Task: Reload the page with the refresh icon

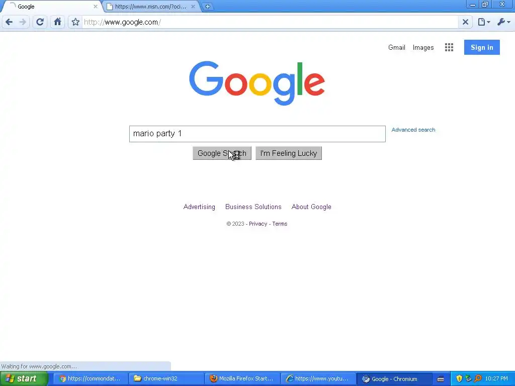Action: pos(40,22)
